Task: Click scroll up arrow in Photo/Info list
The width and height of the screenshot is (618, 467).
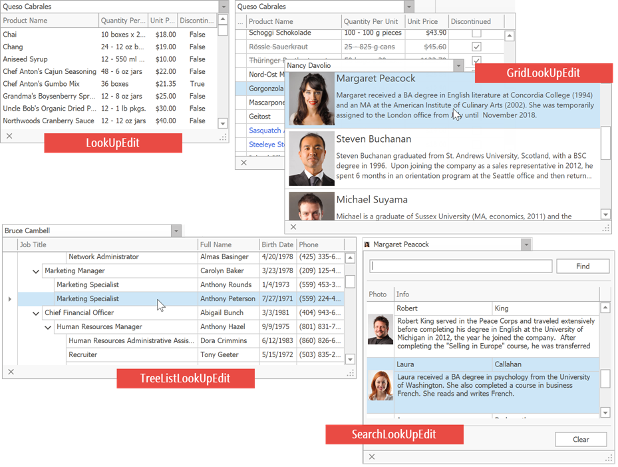Action: (x=606, y=308)
